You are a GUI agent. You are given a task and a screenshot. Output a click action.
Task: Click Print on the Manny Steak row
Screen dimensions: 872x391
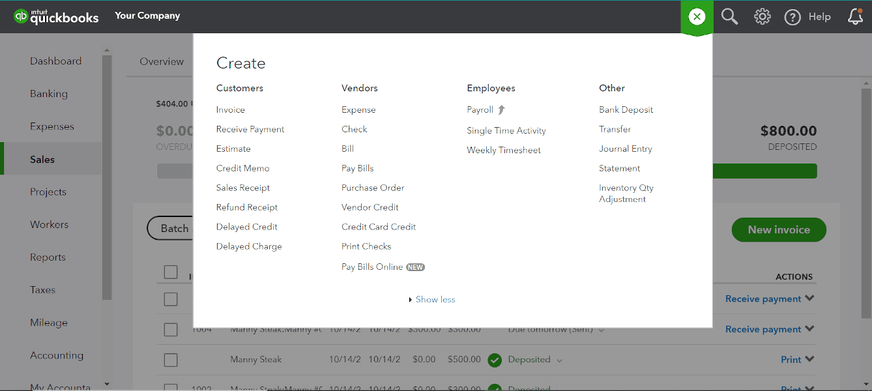tap(791, 360)
